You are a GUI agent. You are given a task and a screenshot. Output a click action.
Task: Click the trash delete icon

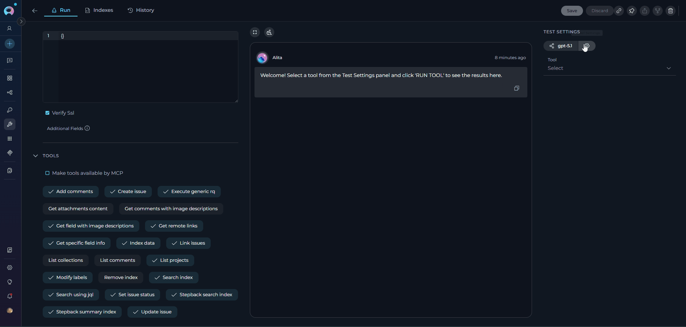[671, 11]
